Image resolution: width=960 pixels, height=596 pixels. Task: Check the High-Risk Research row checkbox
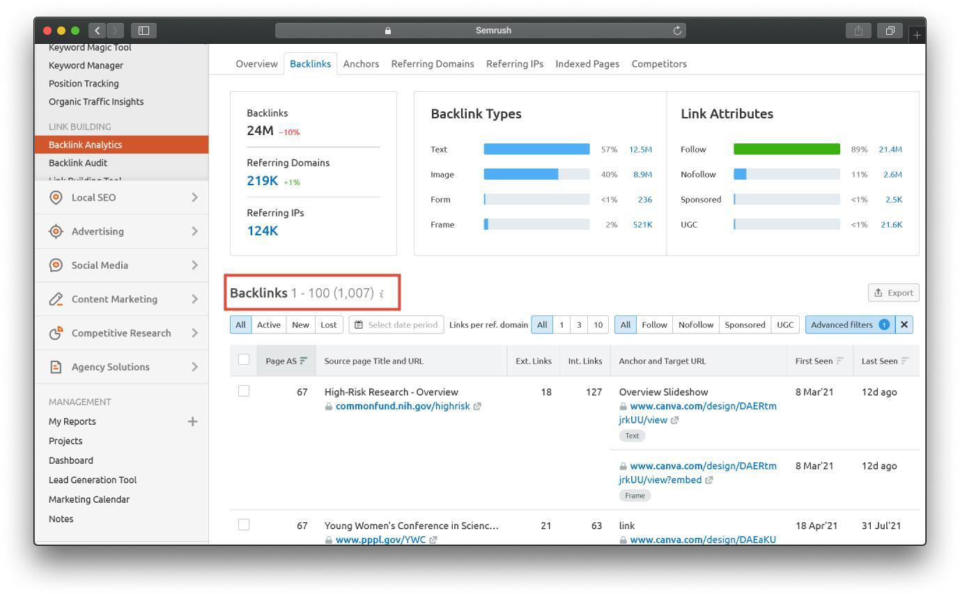pos(243,391)
